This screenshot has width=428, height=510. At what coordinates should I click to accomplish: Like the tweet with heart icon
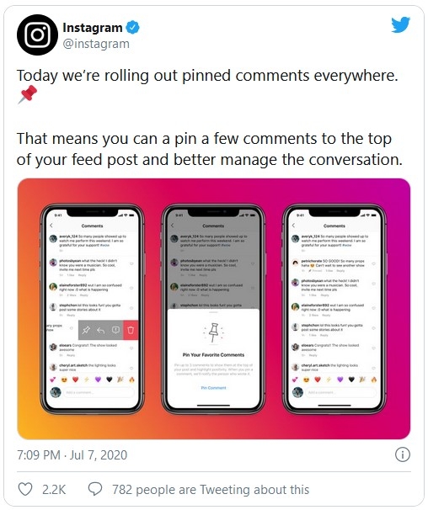click(25, 489)
